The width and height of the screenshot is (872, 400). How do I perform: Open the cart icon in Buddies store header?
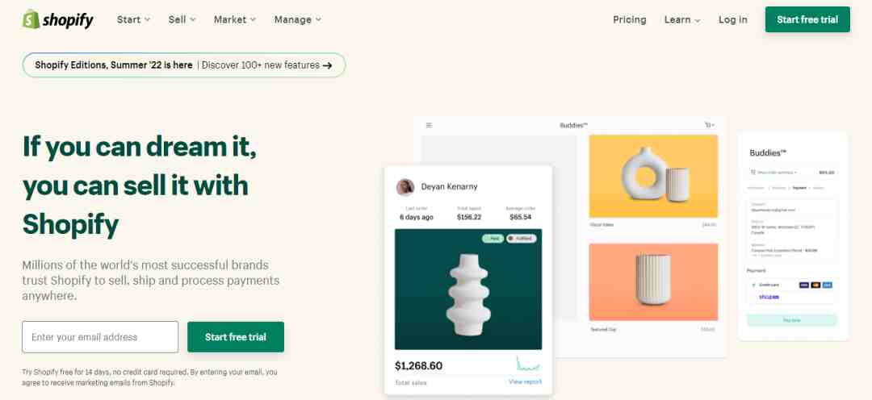[709, 125]
